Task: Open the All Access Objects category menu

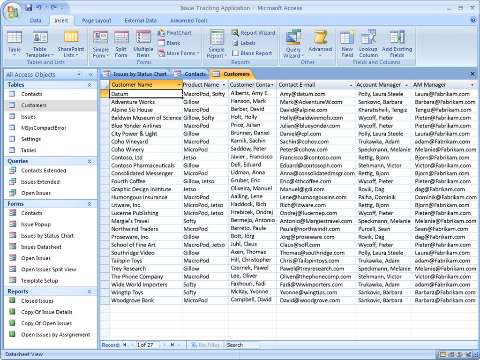Action: pos(79,74)
